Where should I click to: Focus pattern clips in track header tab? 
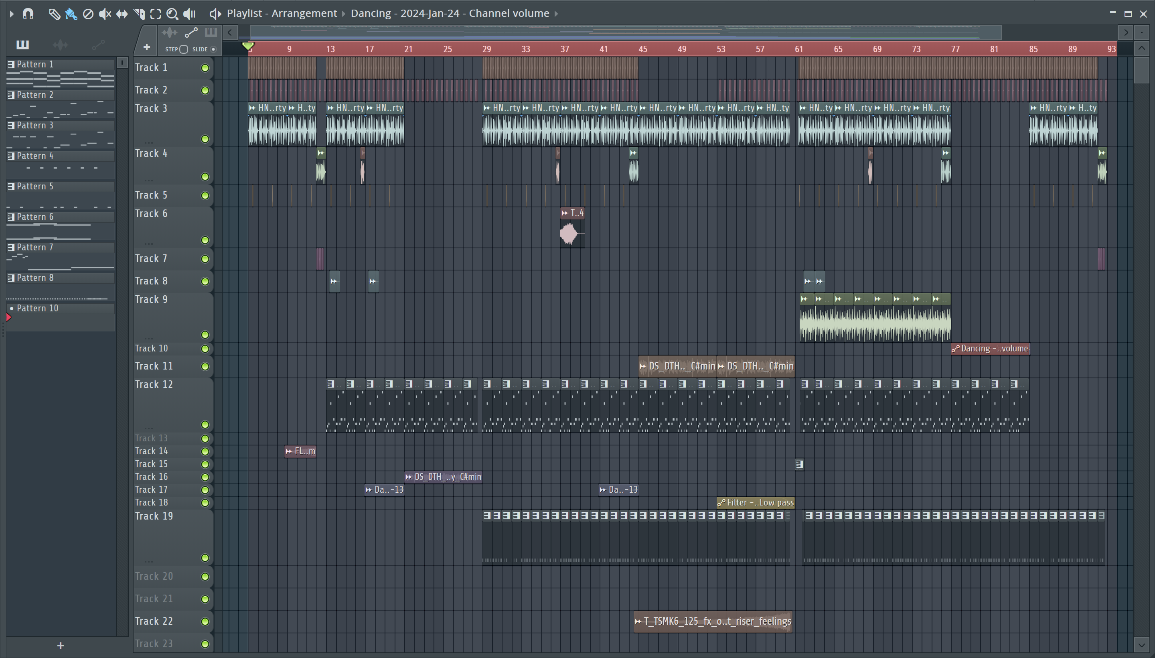pos(211,32)
